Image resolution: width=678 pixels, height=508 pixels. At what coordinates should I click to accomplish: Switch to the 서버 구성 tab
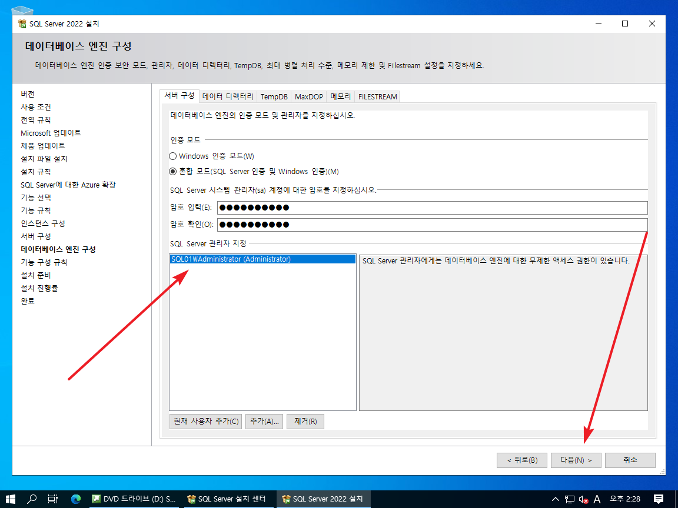180,96
